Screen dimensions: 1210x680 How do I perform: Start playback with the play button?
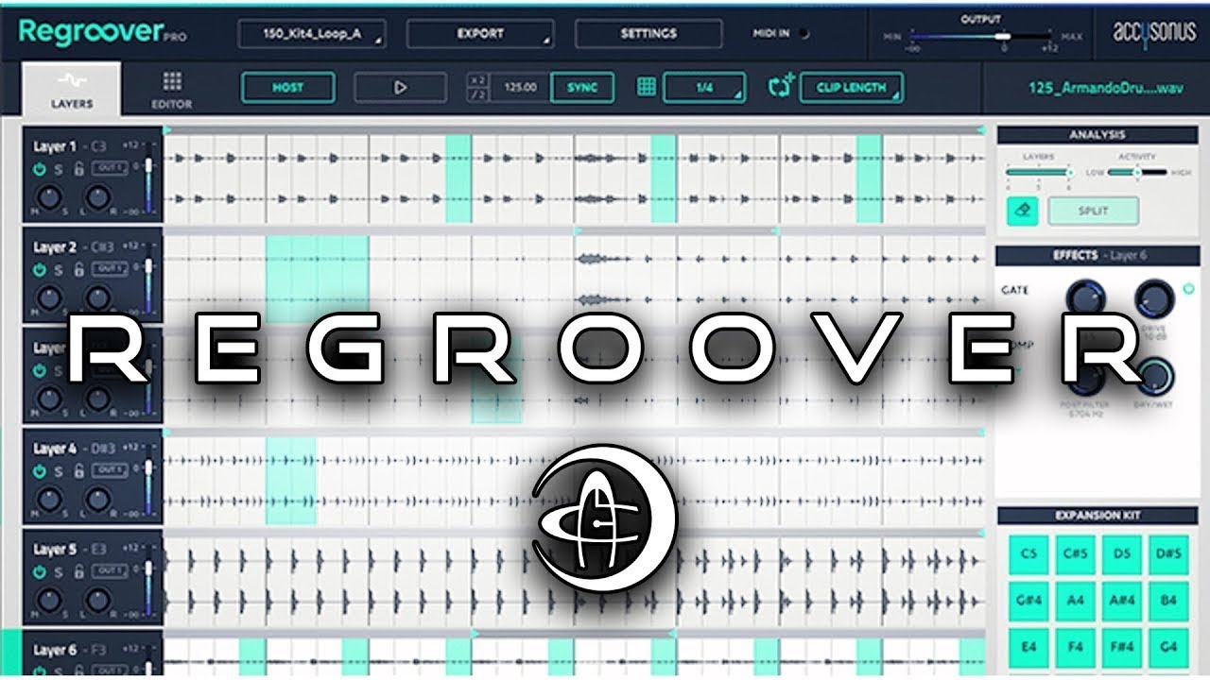point(400,87)
